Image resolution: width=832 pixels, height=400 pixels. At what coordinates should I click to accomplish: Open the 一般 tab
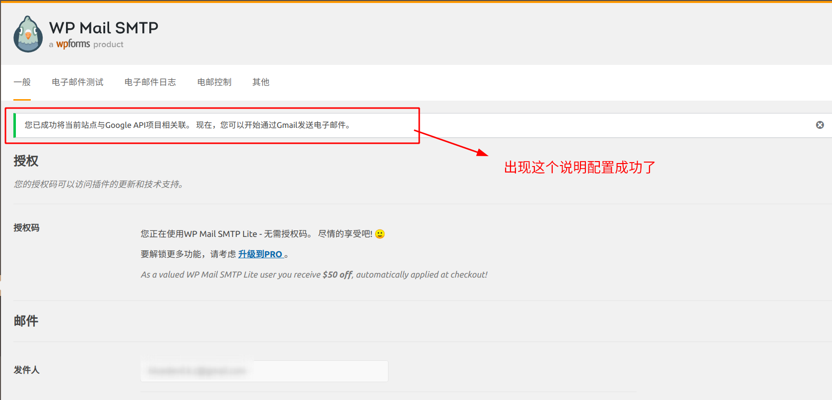click(22, 82)
